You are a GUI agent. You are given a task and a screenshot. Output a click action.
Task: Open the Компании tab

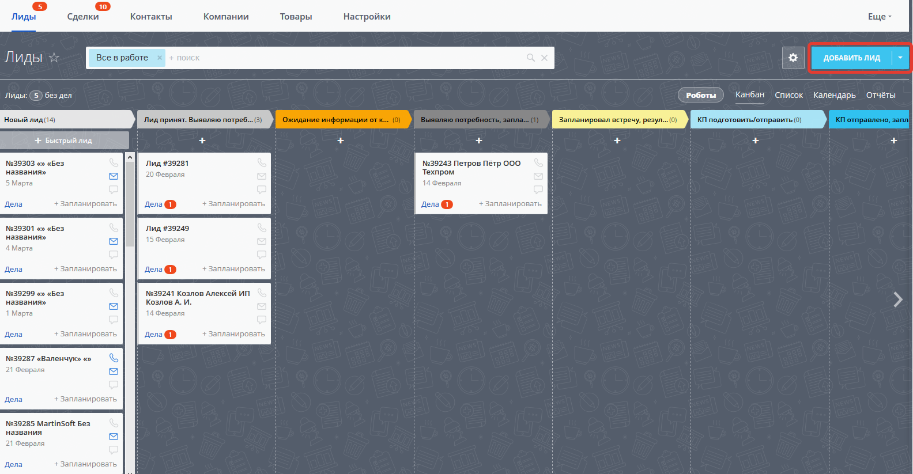pyautogui.click(x=226, y=17)
